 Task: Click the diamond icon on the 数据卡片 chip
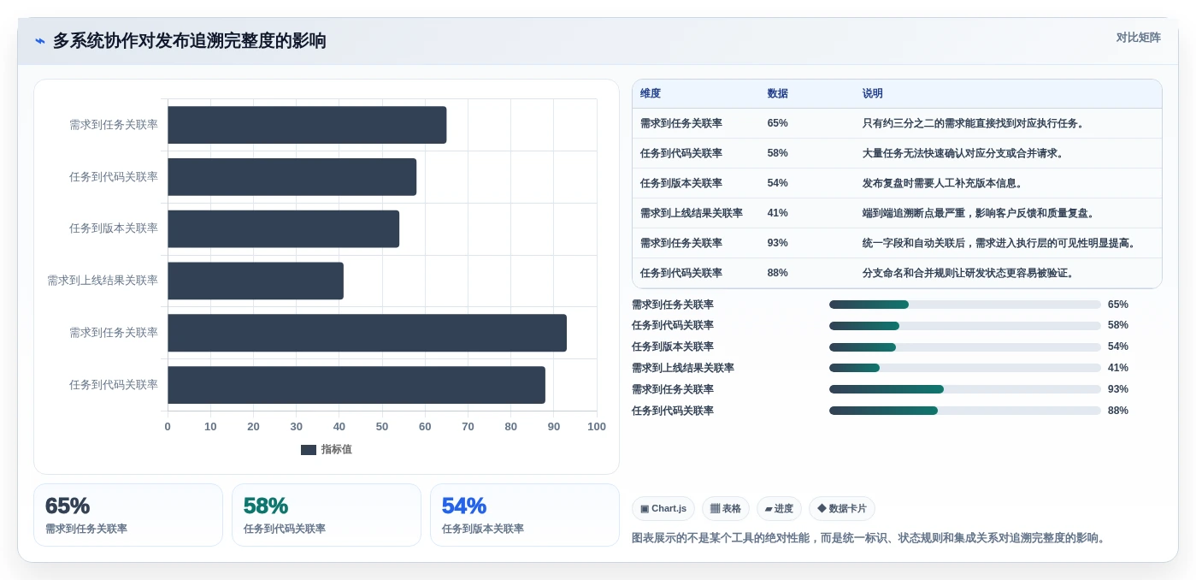click(x=822, y=508)
